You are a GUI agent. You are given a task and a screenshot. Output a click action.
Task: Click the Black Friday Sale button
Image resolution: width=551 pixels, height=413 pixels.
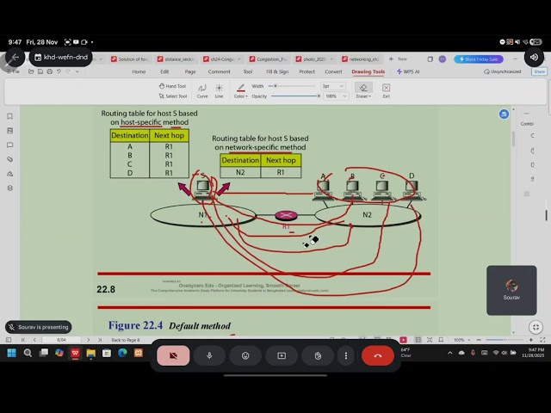[x=479, y=59]
